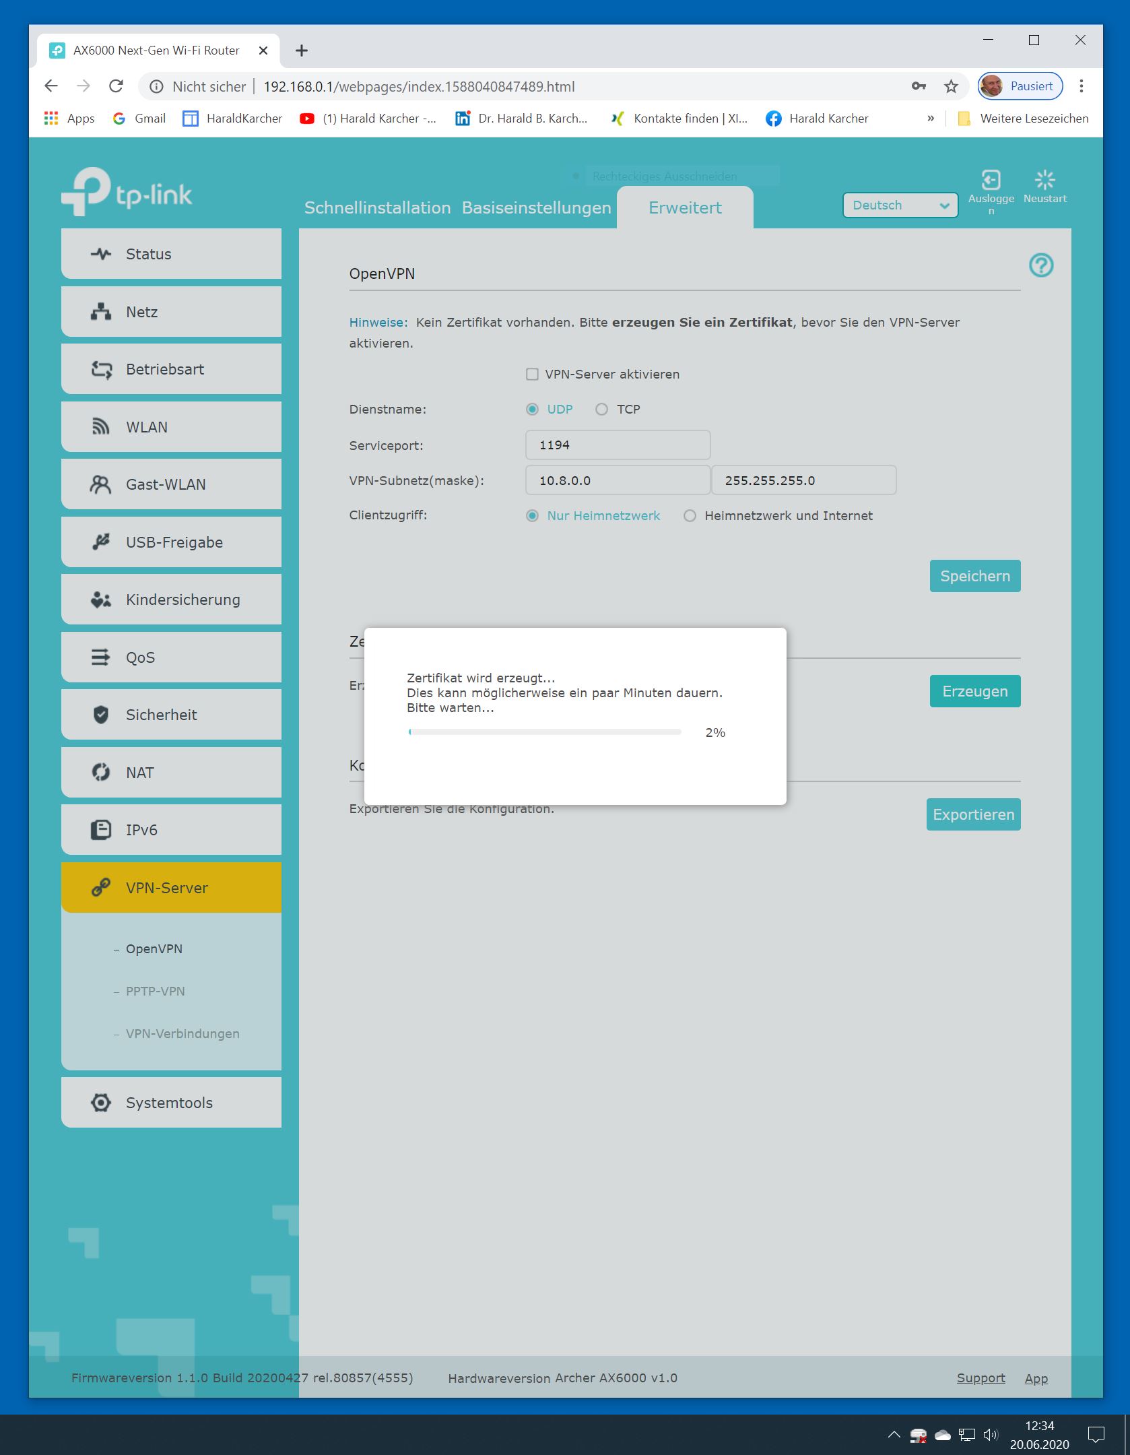Click the VPN-Server chain icon

101,888
